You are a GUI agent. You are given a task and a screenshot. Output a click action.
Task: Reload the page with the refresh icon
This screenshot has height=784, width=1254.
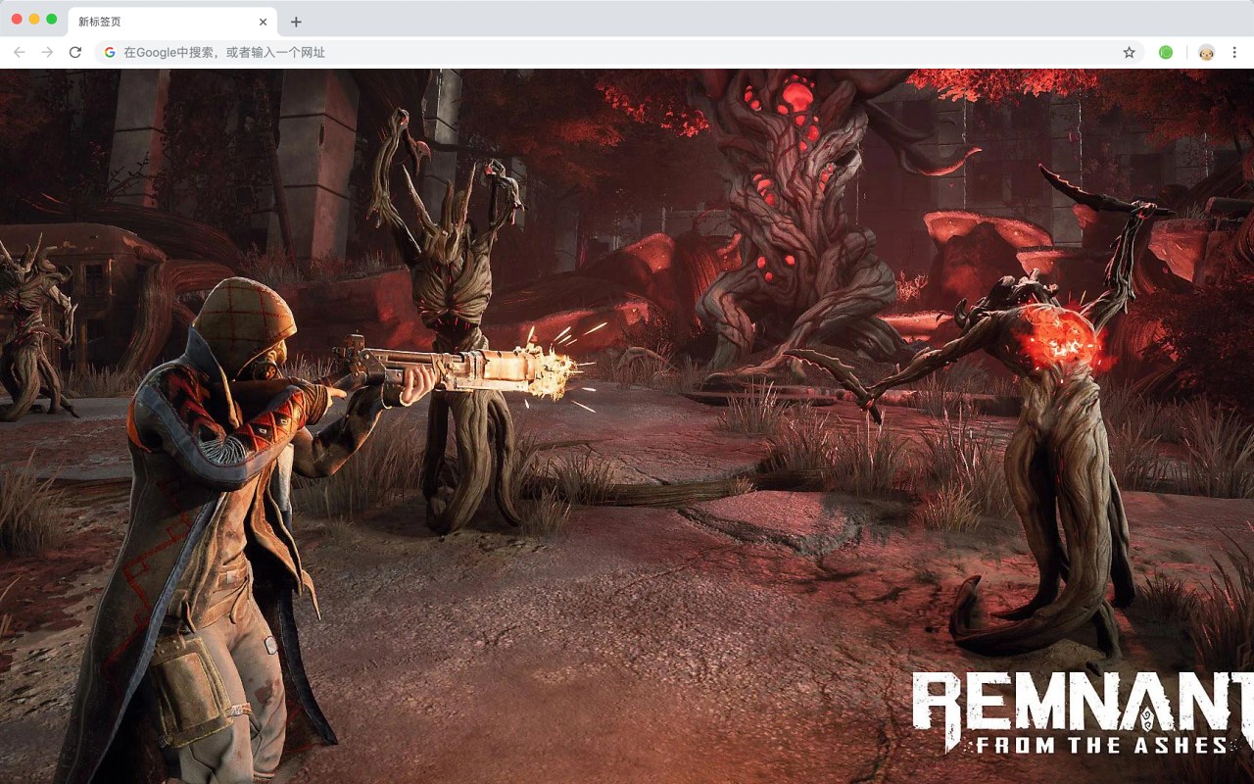75,52
